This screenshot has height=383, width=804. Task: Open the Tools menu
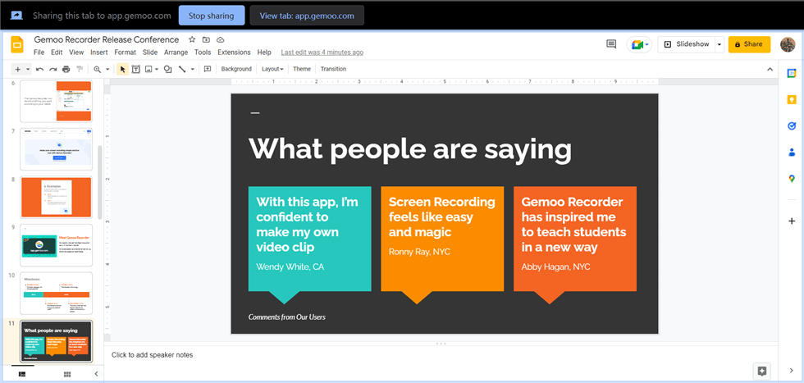tap(203, 52)
